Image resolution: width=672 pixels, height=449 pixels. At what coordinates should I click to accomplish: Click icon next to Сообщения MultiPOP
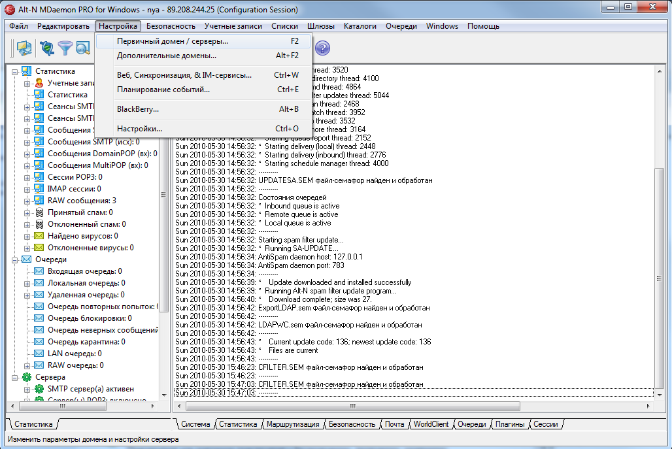pos(39,165)
